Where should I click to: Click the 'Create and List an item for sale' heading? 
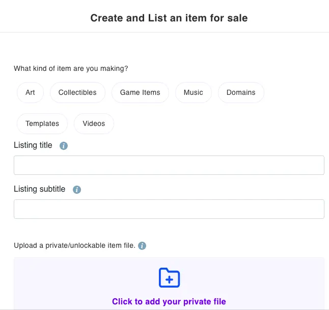point(169,18)
